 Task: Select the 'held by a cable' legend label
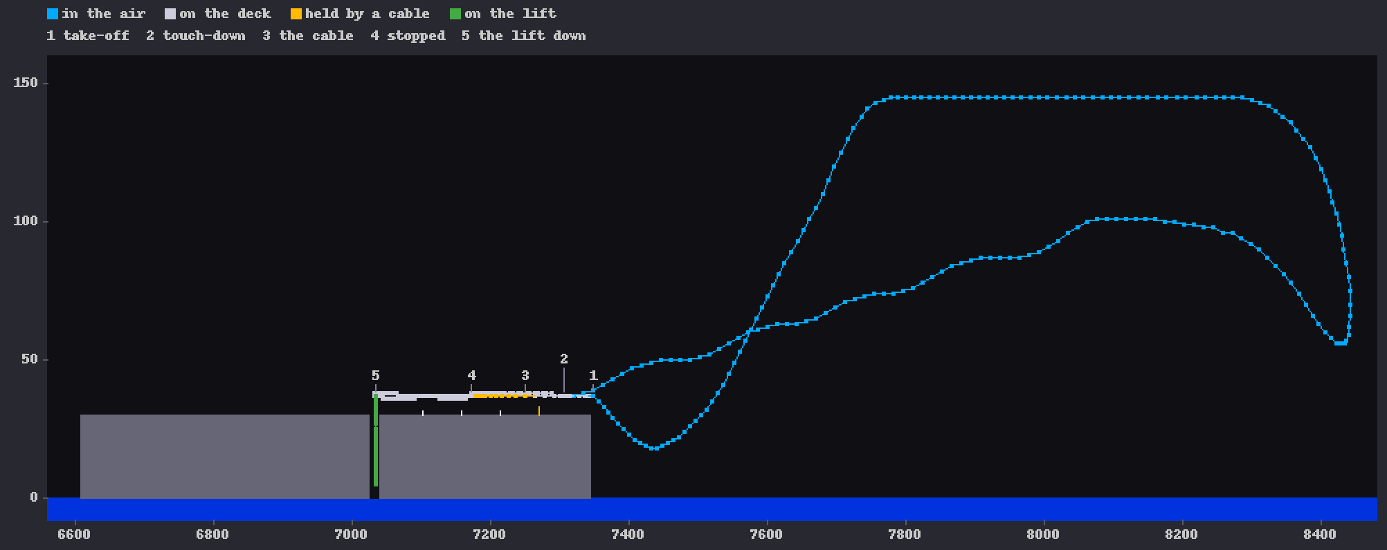point(368,14)
